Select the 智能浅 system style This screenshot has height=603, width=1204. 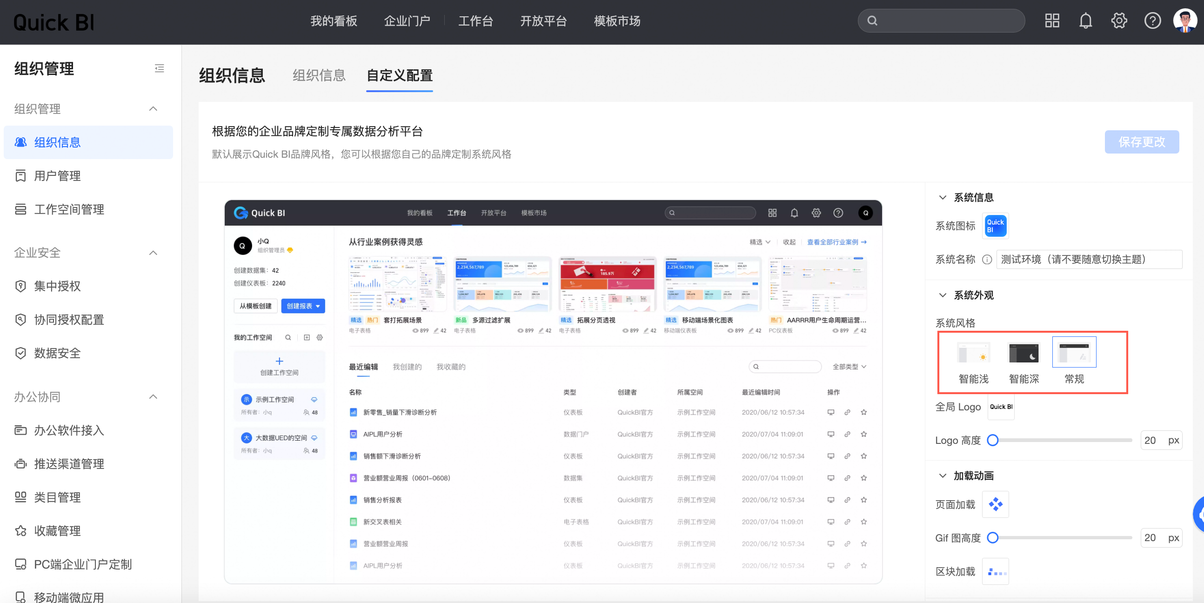974,353
